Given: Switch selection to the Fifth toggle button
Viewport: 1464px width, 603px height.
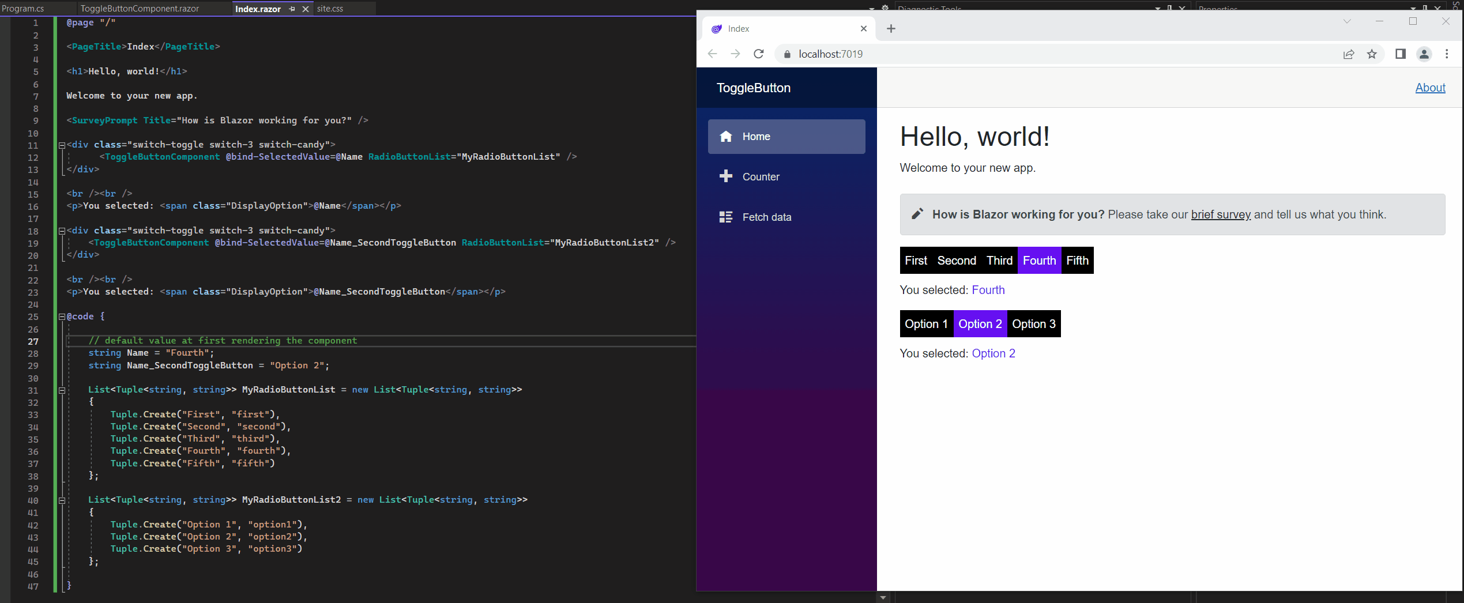Looking at the screenshot, I should click(1077, 260).
